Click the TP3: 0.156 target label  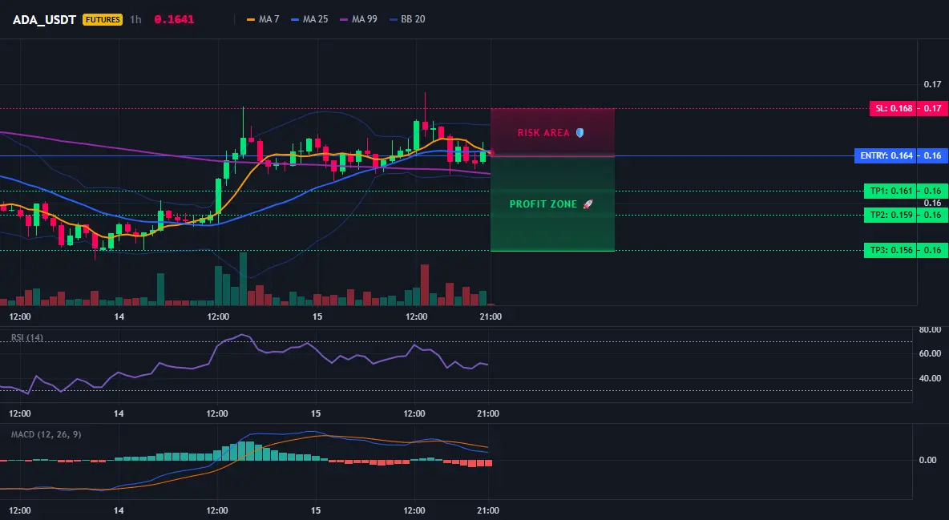(890, 250)
